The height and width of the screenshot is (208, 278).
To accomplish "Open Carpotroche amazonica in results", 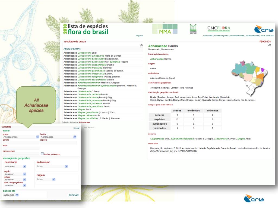I will tap(91, 56).
